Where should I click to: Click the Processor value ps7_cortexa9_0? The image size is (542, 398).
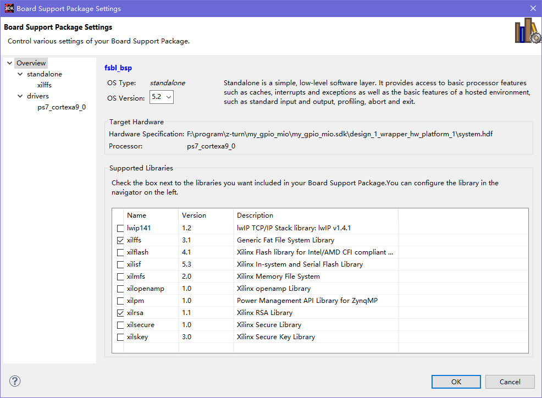click(211, 146)
